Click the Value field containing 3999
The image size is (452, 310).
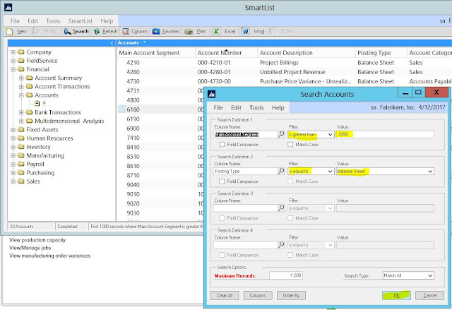tap(385, 135)
